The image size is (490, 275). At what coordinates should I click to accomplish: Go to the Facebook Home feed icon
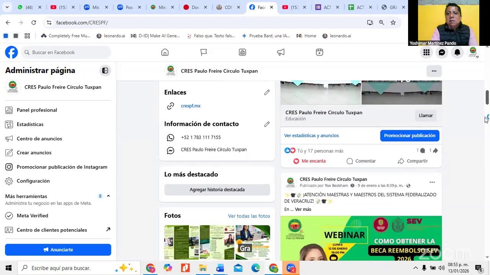coord(165,52)
